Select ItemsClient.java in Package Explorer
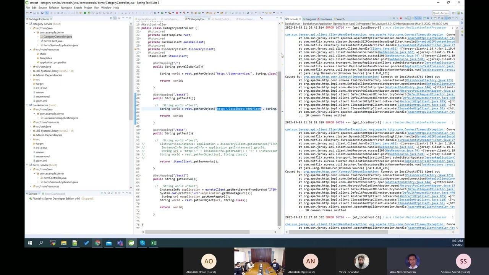Viewport: 489px width, 275px height. click(53, 41)
